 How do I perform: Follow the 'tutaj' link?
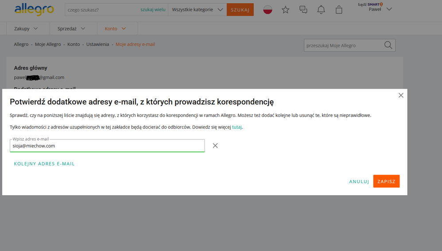[237, 127]
